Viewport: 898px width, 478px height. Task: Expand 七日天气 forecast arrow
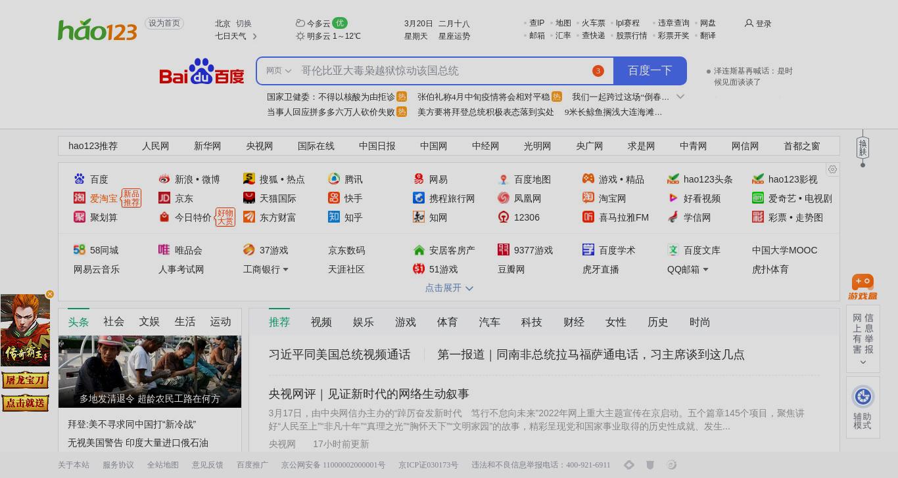click(254, 36)
